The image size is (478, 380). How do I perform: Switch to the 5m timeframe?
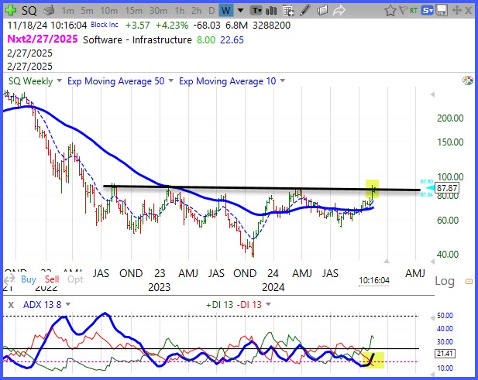point(87,11)
